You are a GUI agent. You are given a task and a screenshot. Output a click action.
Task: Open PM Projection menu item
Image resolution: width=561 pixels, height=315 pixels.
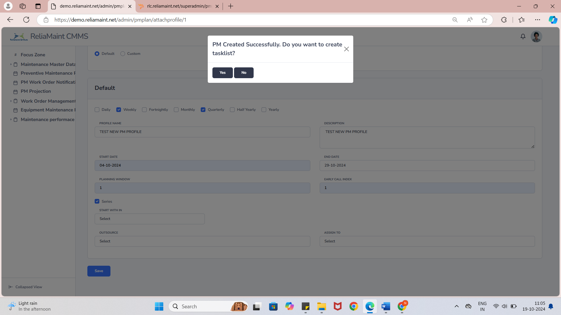point(36,91)
